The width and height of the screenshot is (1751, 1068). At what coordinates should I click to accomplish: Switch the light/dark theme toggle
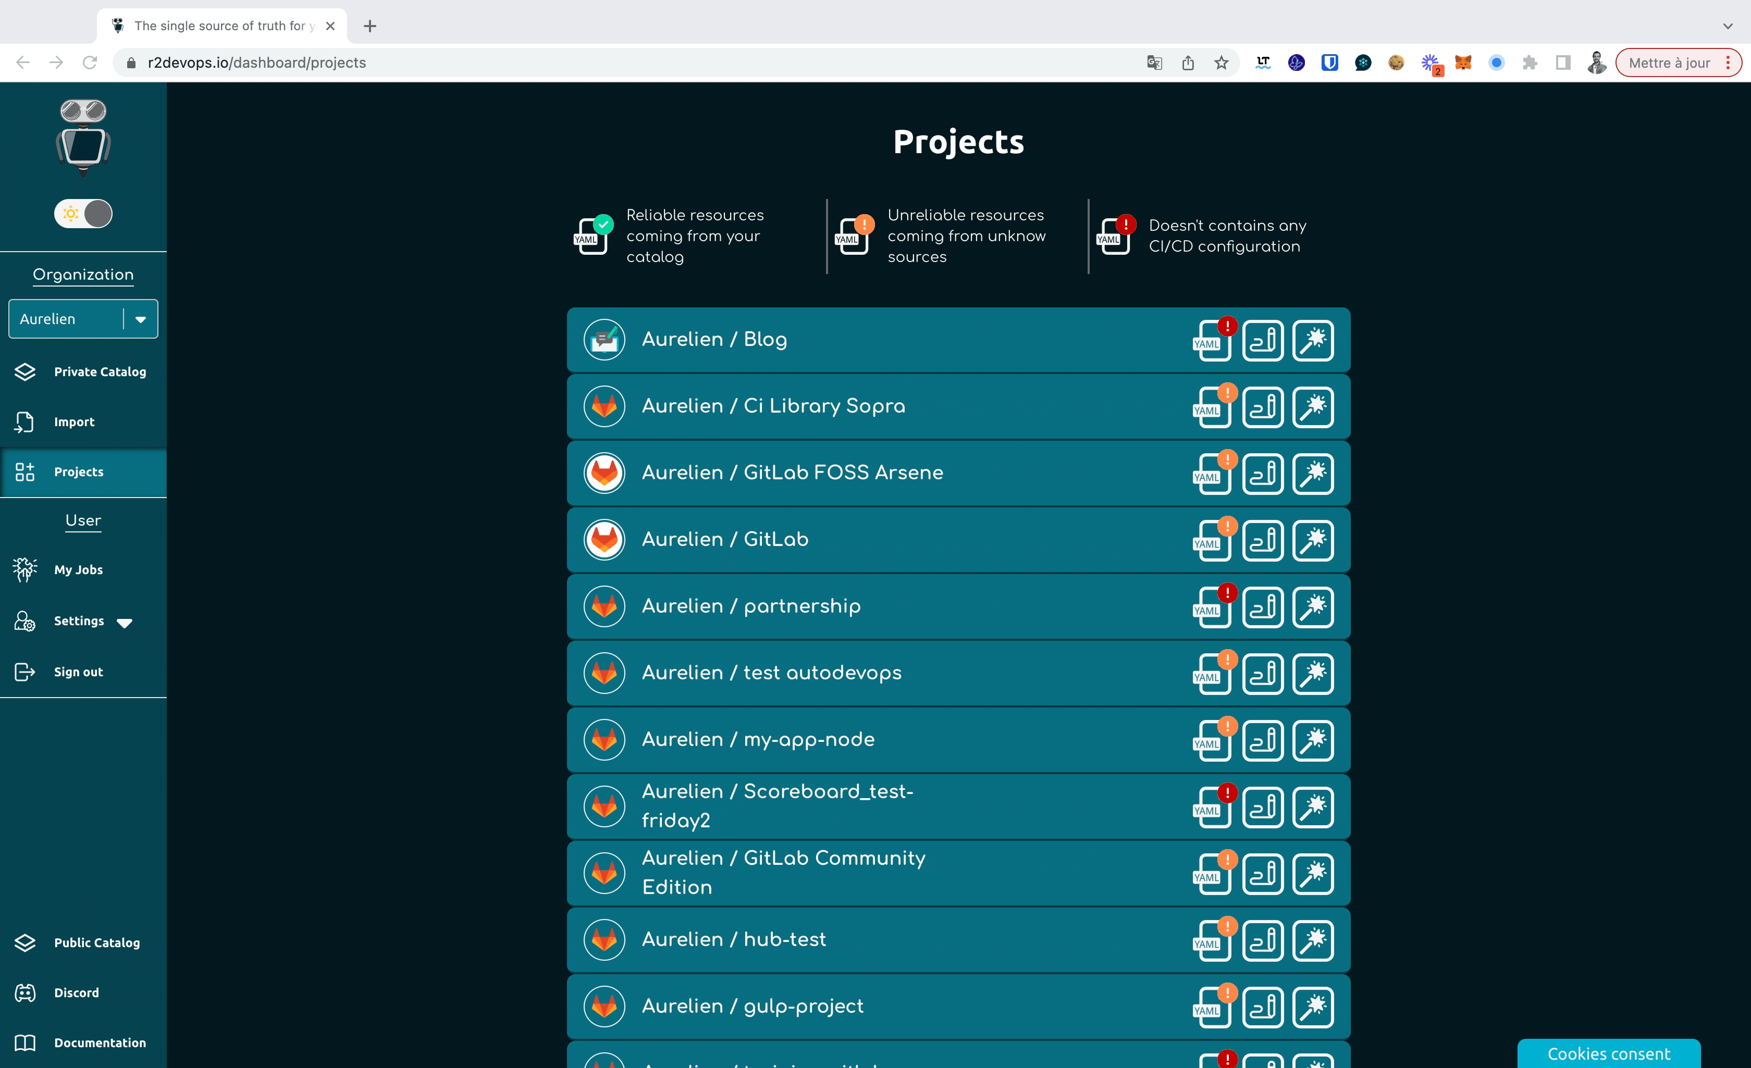coord(83,213)
